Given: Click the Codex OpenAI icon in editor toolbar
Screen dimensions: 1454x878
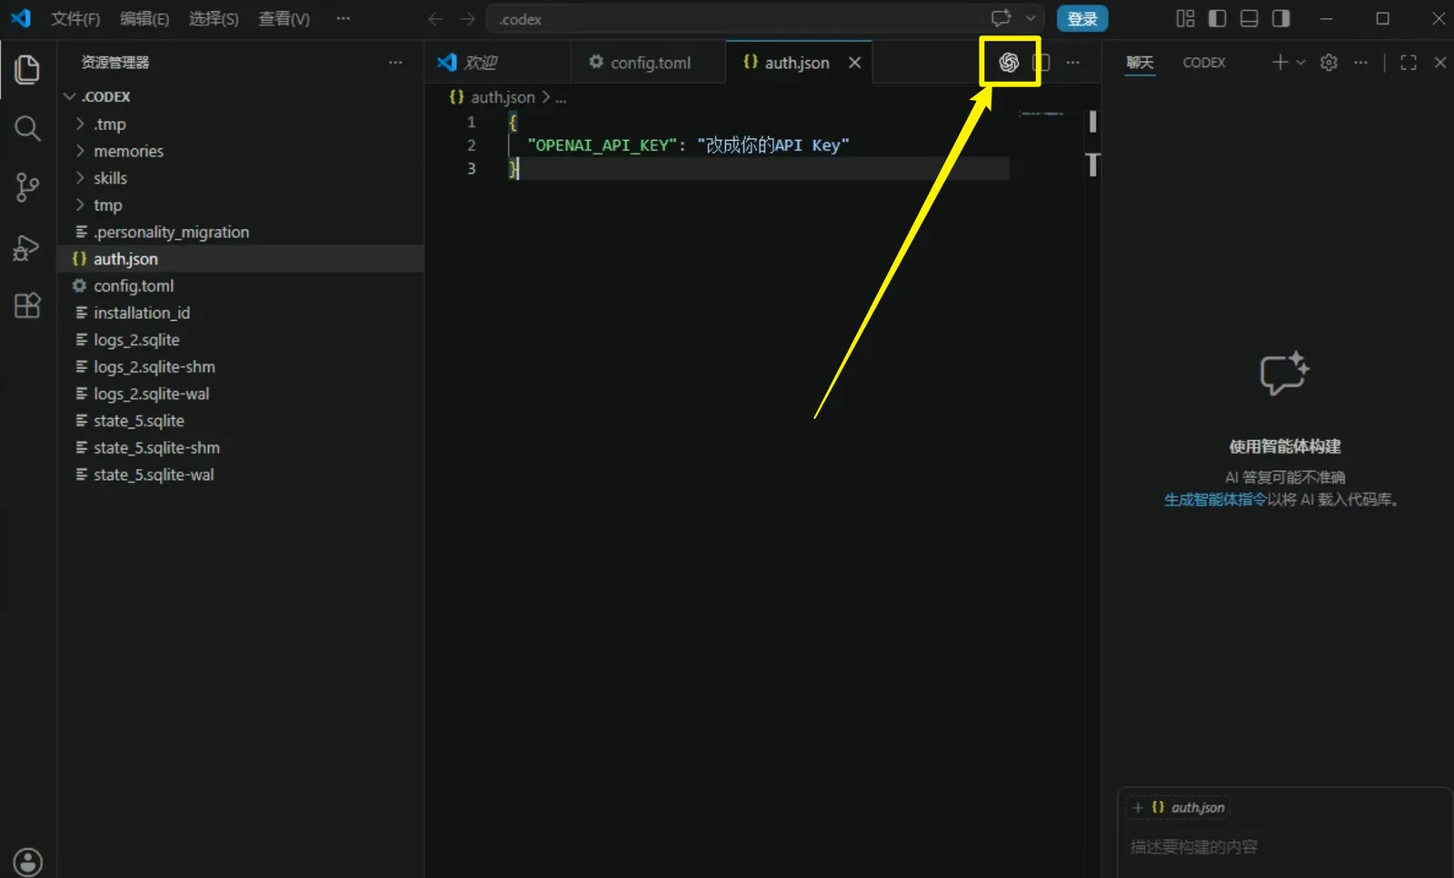Looking at the screenshot, I should pyautogui.click(x=1009, y=62).
